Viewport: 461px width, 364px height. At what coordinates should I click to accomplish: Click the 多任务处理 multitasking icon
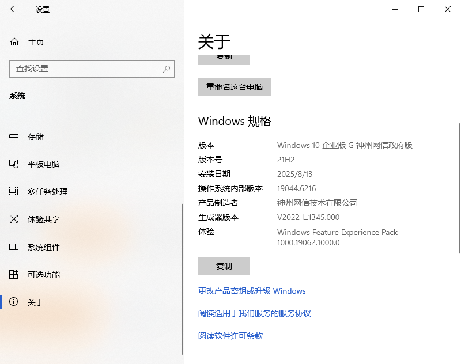coord(14,191)
